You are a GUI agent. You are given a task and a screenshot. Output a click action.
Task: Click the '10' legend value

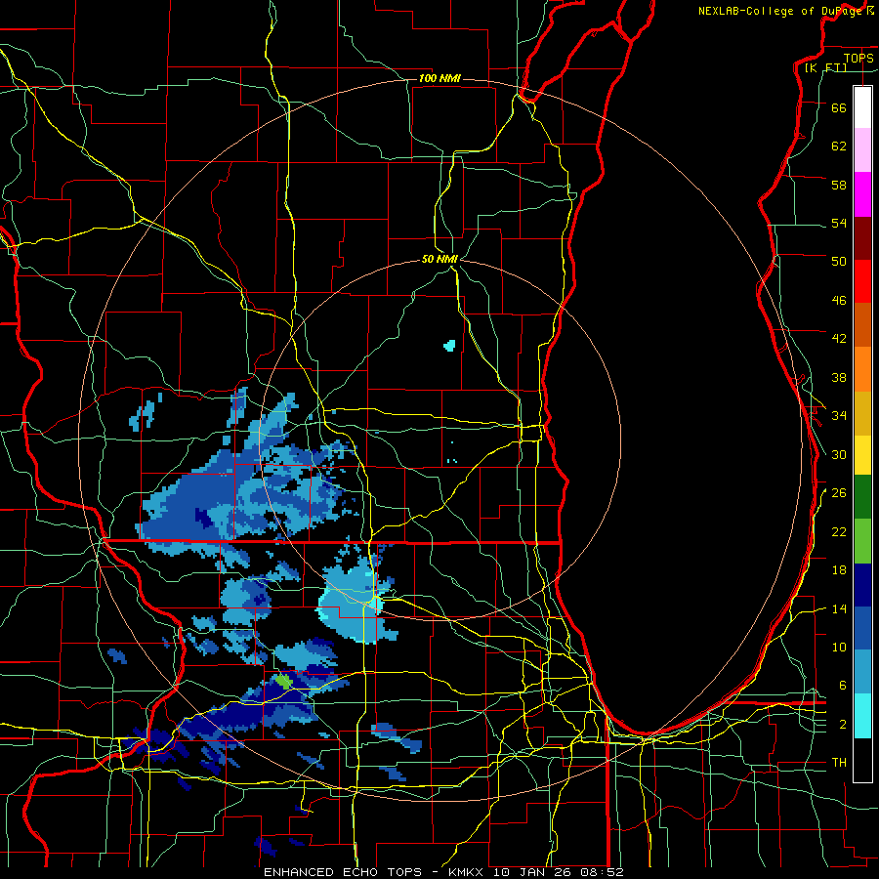pos(839,648)
